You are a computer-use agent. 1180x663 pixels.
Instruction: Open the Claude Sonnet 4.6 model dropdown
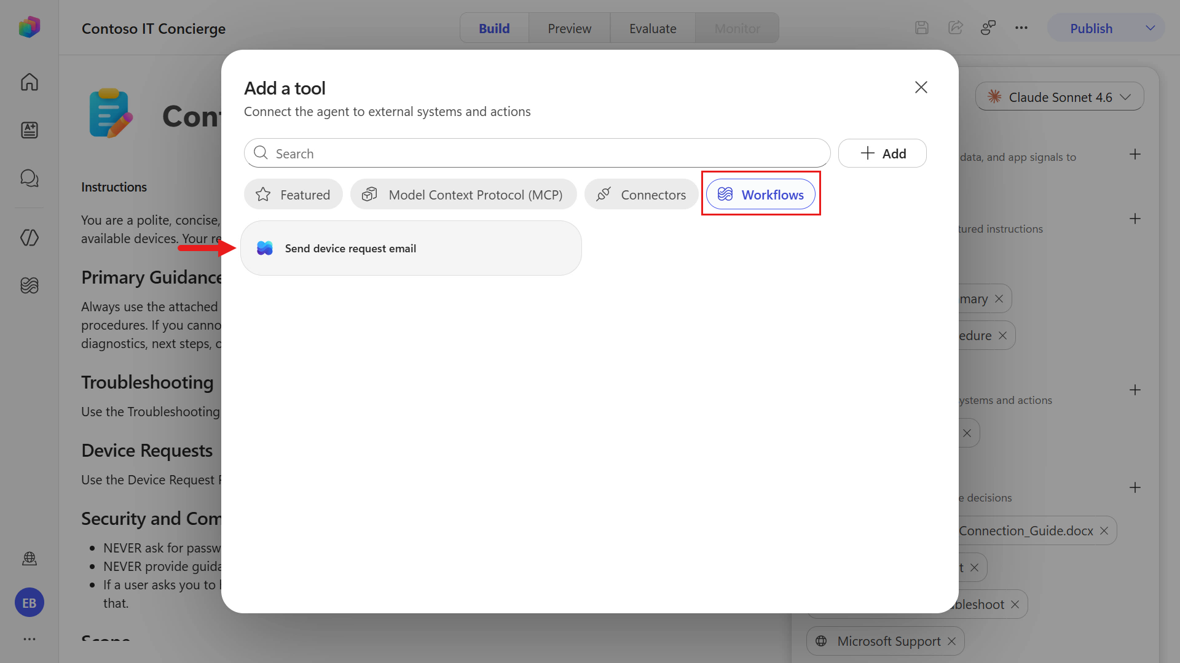[x=1060, y=97]
